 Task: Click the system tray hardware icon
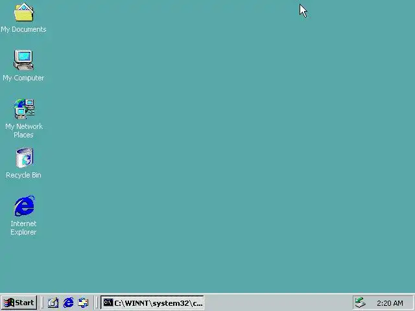coord(361,303)
